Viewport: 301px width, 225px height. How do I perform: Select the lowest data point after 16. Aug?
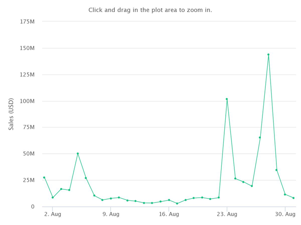[x=177, y=203]
